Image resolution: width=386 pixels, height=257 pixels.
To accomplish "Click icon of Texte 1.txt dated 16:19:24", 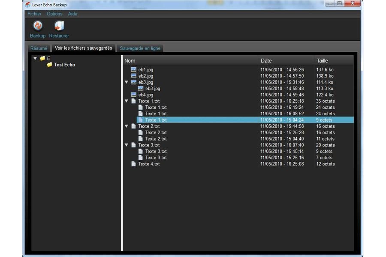I will tap(141, 107).
